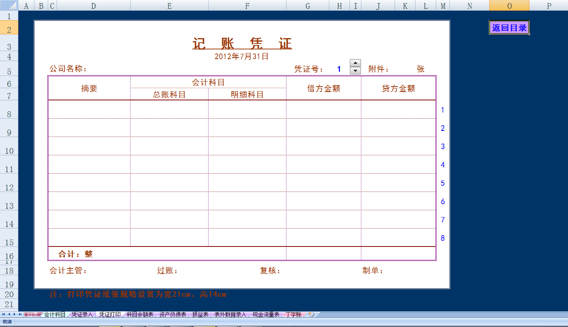Image resolution: width=568 pixels, height=327 pixels.
Task: Switch to 表外数据录入 sheet tab
Action: [x=230, y=314]
